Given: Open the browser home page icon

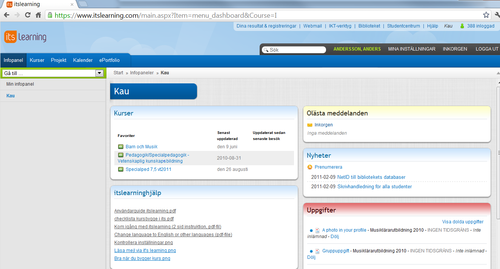Looking at the screenshot, I should pyautogui.click(x=38, y=15).
